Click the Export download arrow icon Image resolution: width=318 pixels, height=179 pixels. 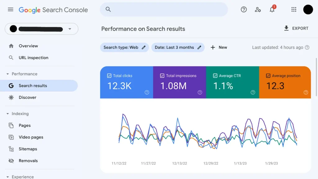coord(286,28)
